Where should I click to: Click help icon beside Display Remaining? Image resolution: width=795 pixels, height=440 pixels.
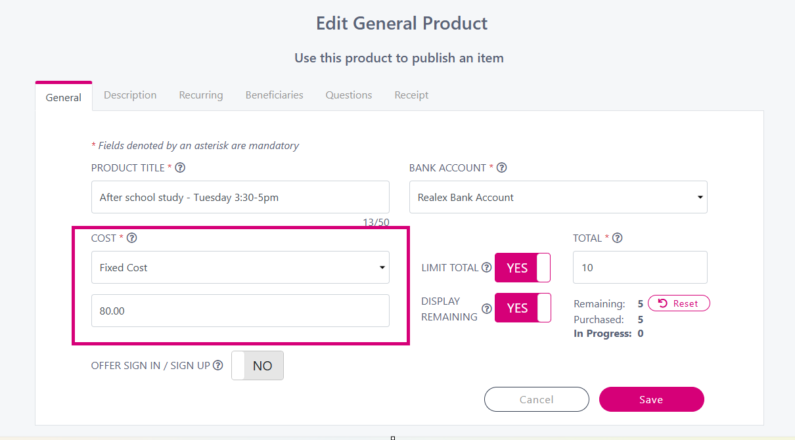tap(486, 309)
